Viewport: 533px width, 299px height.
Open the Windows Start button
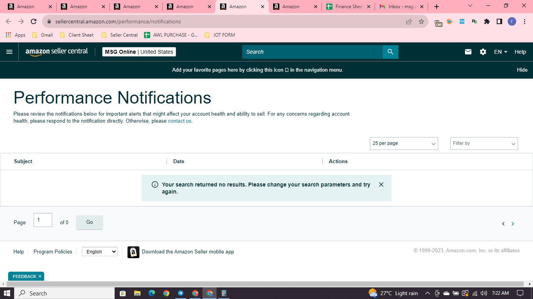[x=7, y=293]
